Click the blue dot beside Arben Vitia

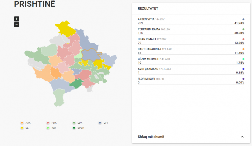coord(243,19)
